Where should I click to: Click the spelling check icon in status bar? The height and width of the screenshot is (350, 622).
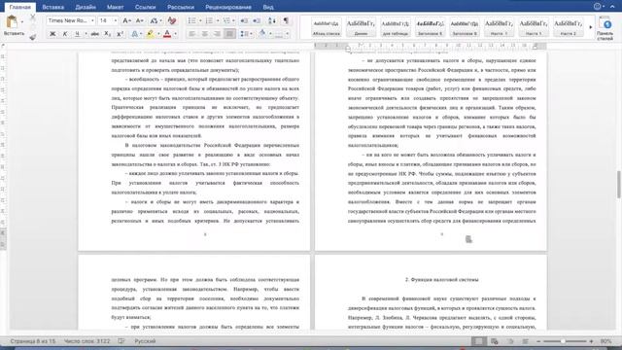[121, 341]
